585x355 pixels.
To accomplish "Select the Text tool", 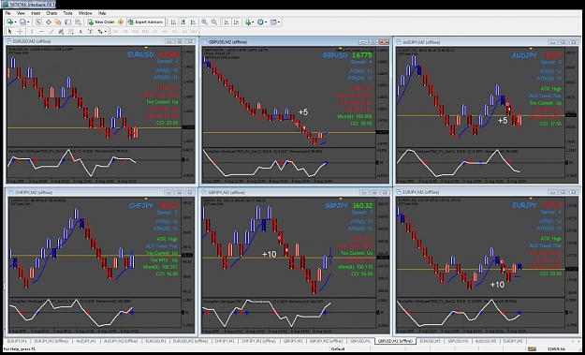I will point(80,31).
